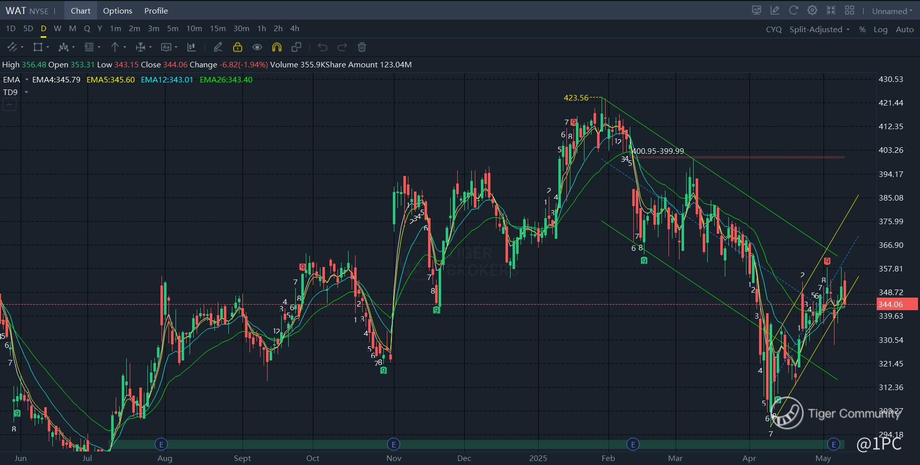
Task: Open the multi-chart grid layout icon
Action: pyautogui.click(x=850, y=11)
